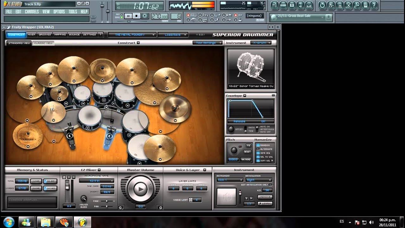Click the render/export toolbar icon

point(340,5)
